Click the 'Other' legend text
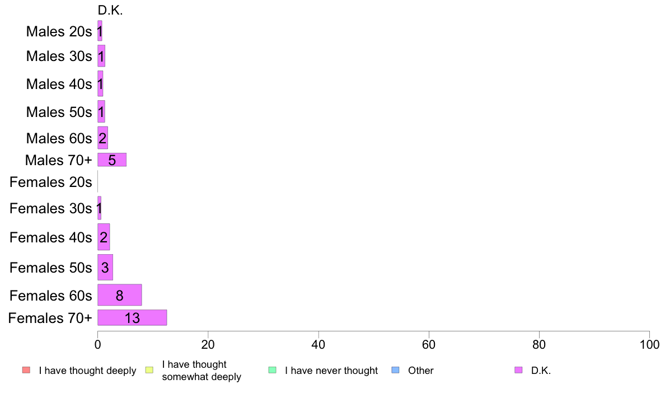The width and height of the screenshot is (665, 412). click(x=421, y=371)
